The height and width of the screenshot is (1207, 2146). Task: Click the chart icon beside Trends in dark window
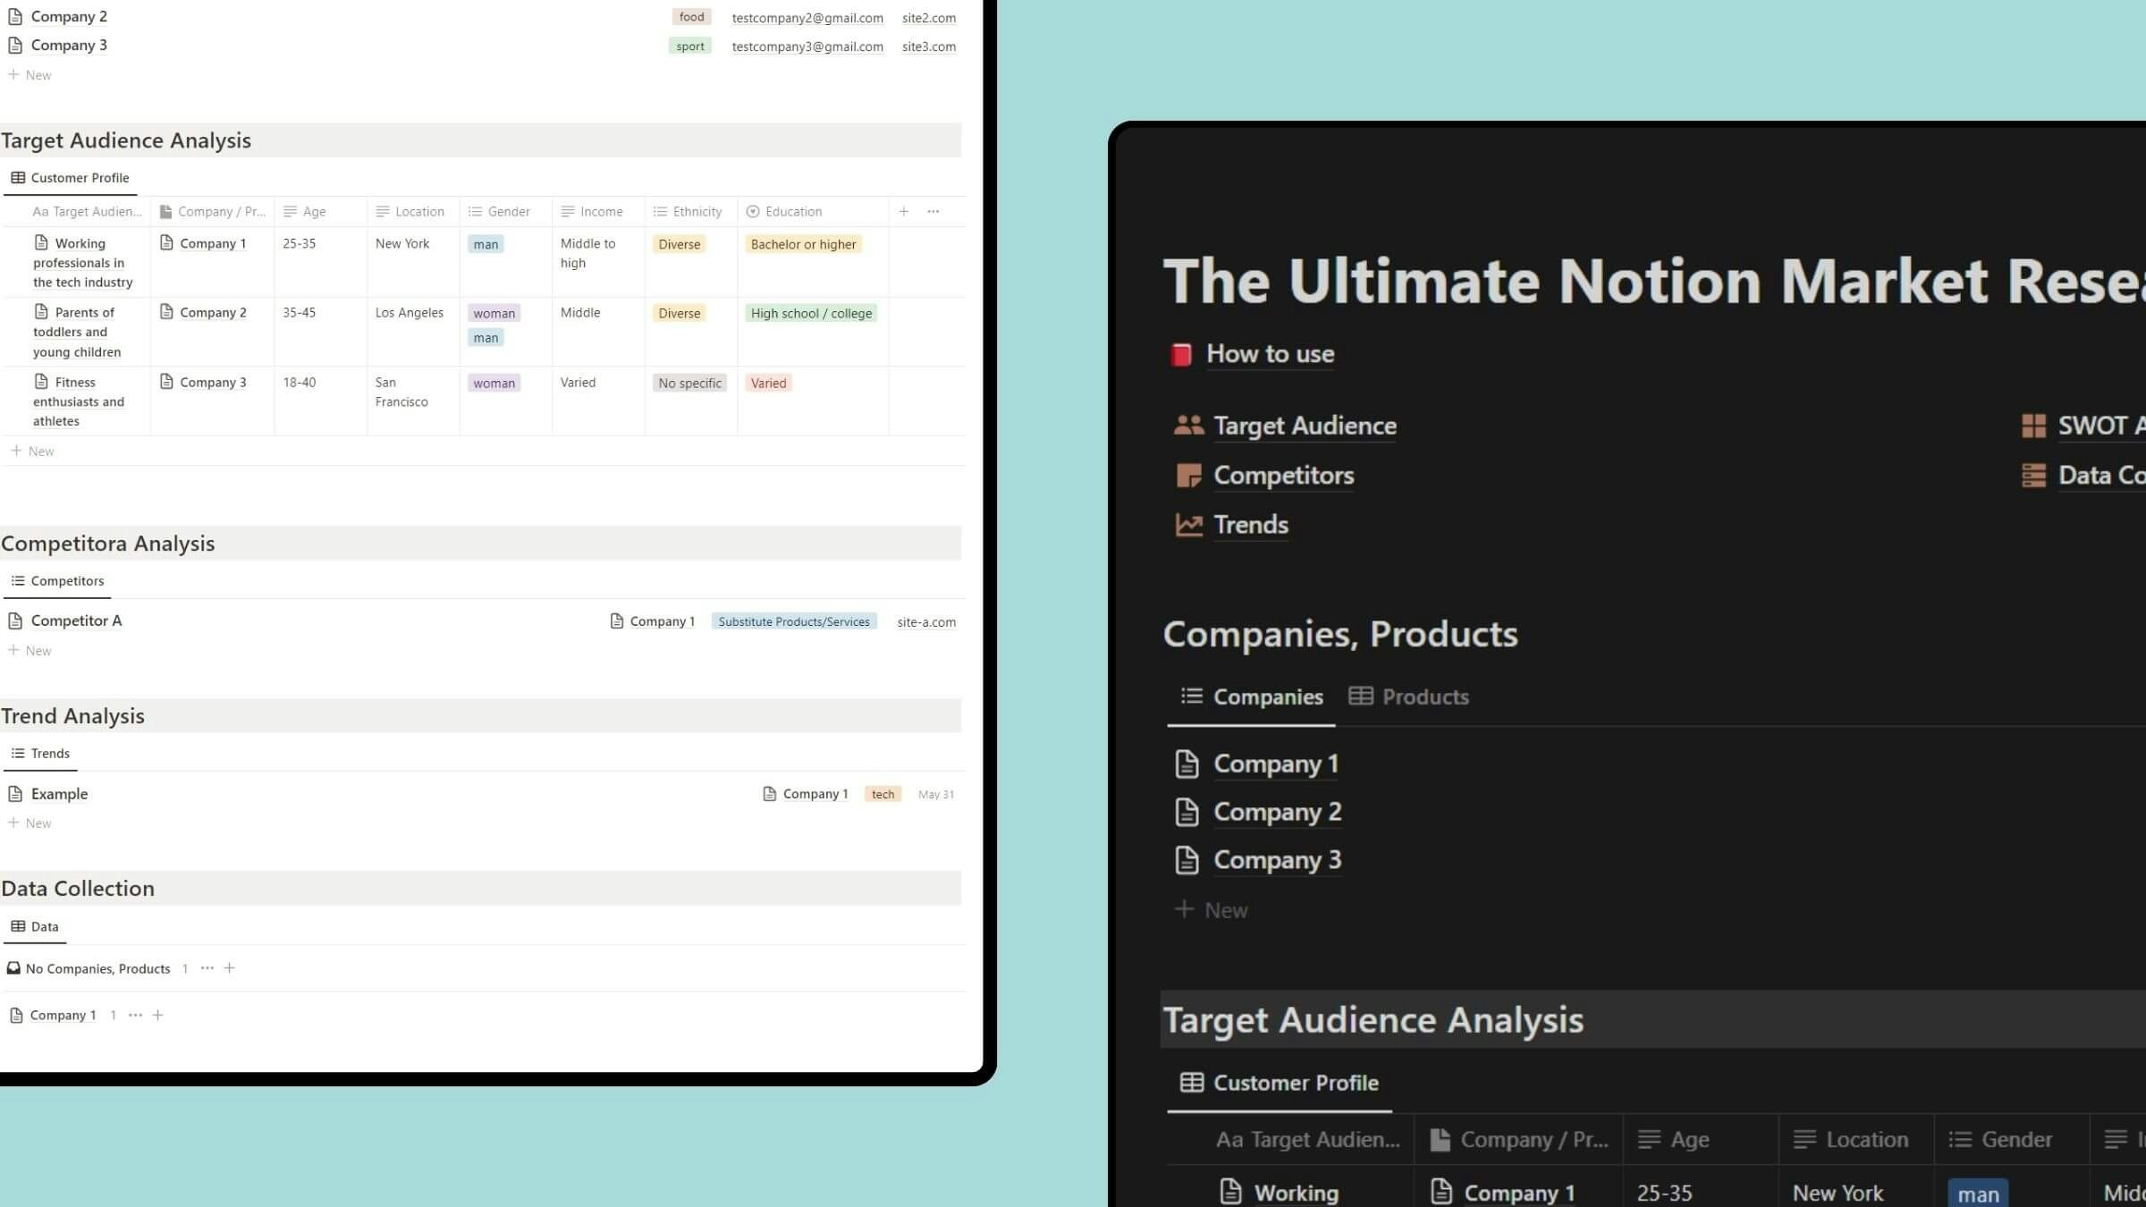point(1188,525)
